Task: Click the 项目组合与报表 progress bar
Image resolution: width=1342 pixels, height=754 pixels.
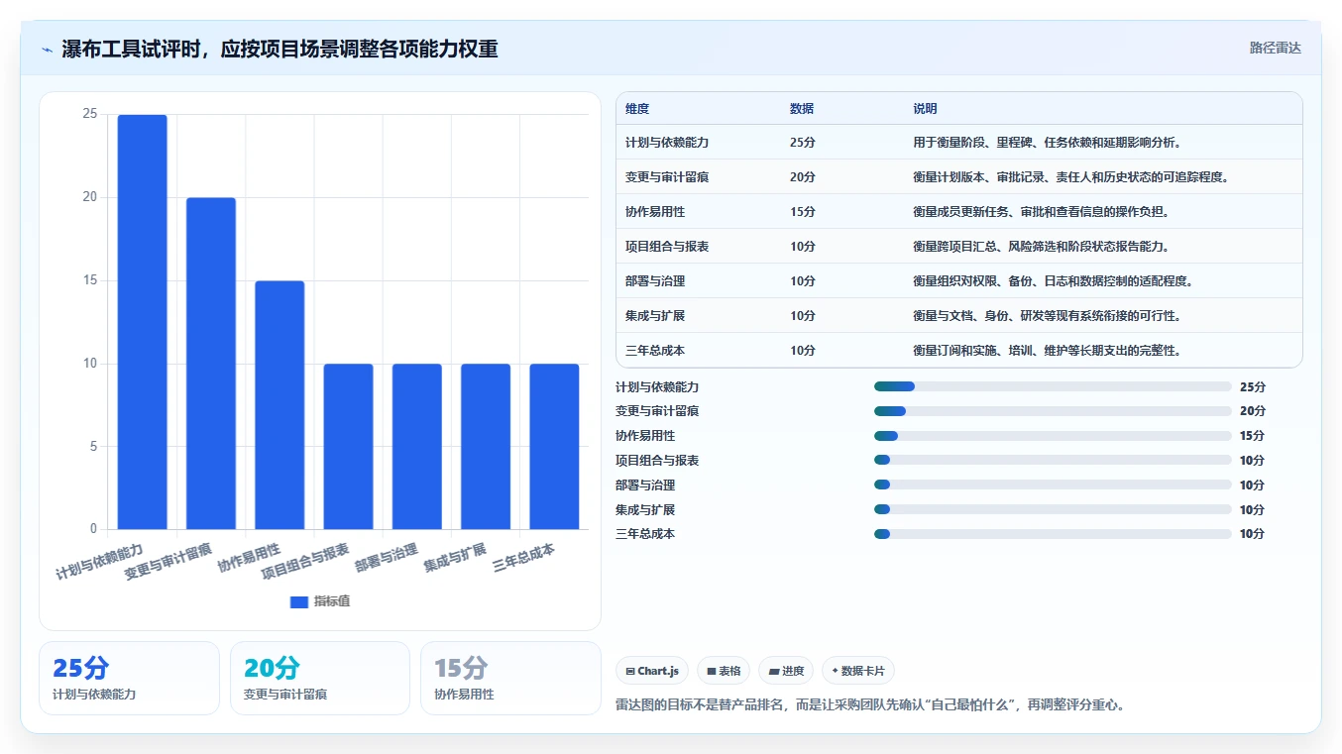Action: [1053, 460]
